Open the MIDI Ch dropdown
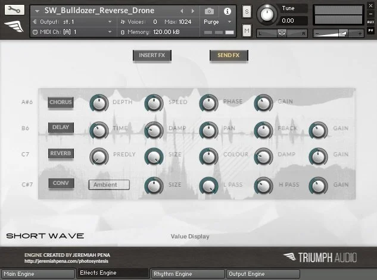The image size is (377, 280). pos(73,32)
